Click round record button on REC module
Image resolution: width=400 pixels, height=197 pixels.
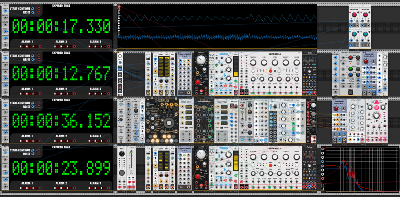(x=122, y=173)
